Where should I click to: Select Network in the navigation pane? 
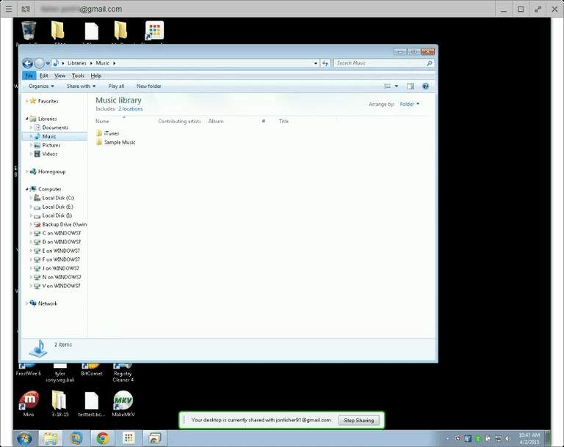click(48, 304)
